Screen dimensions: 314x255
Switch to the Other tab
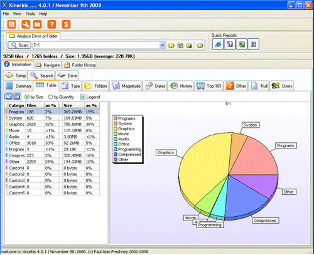pos(235,86)
